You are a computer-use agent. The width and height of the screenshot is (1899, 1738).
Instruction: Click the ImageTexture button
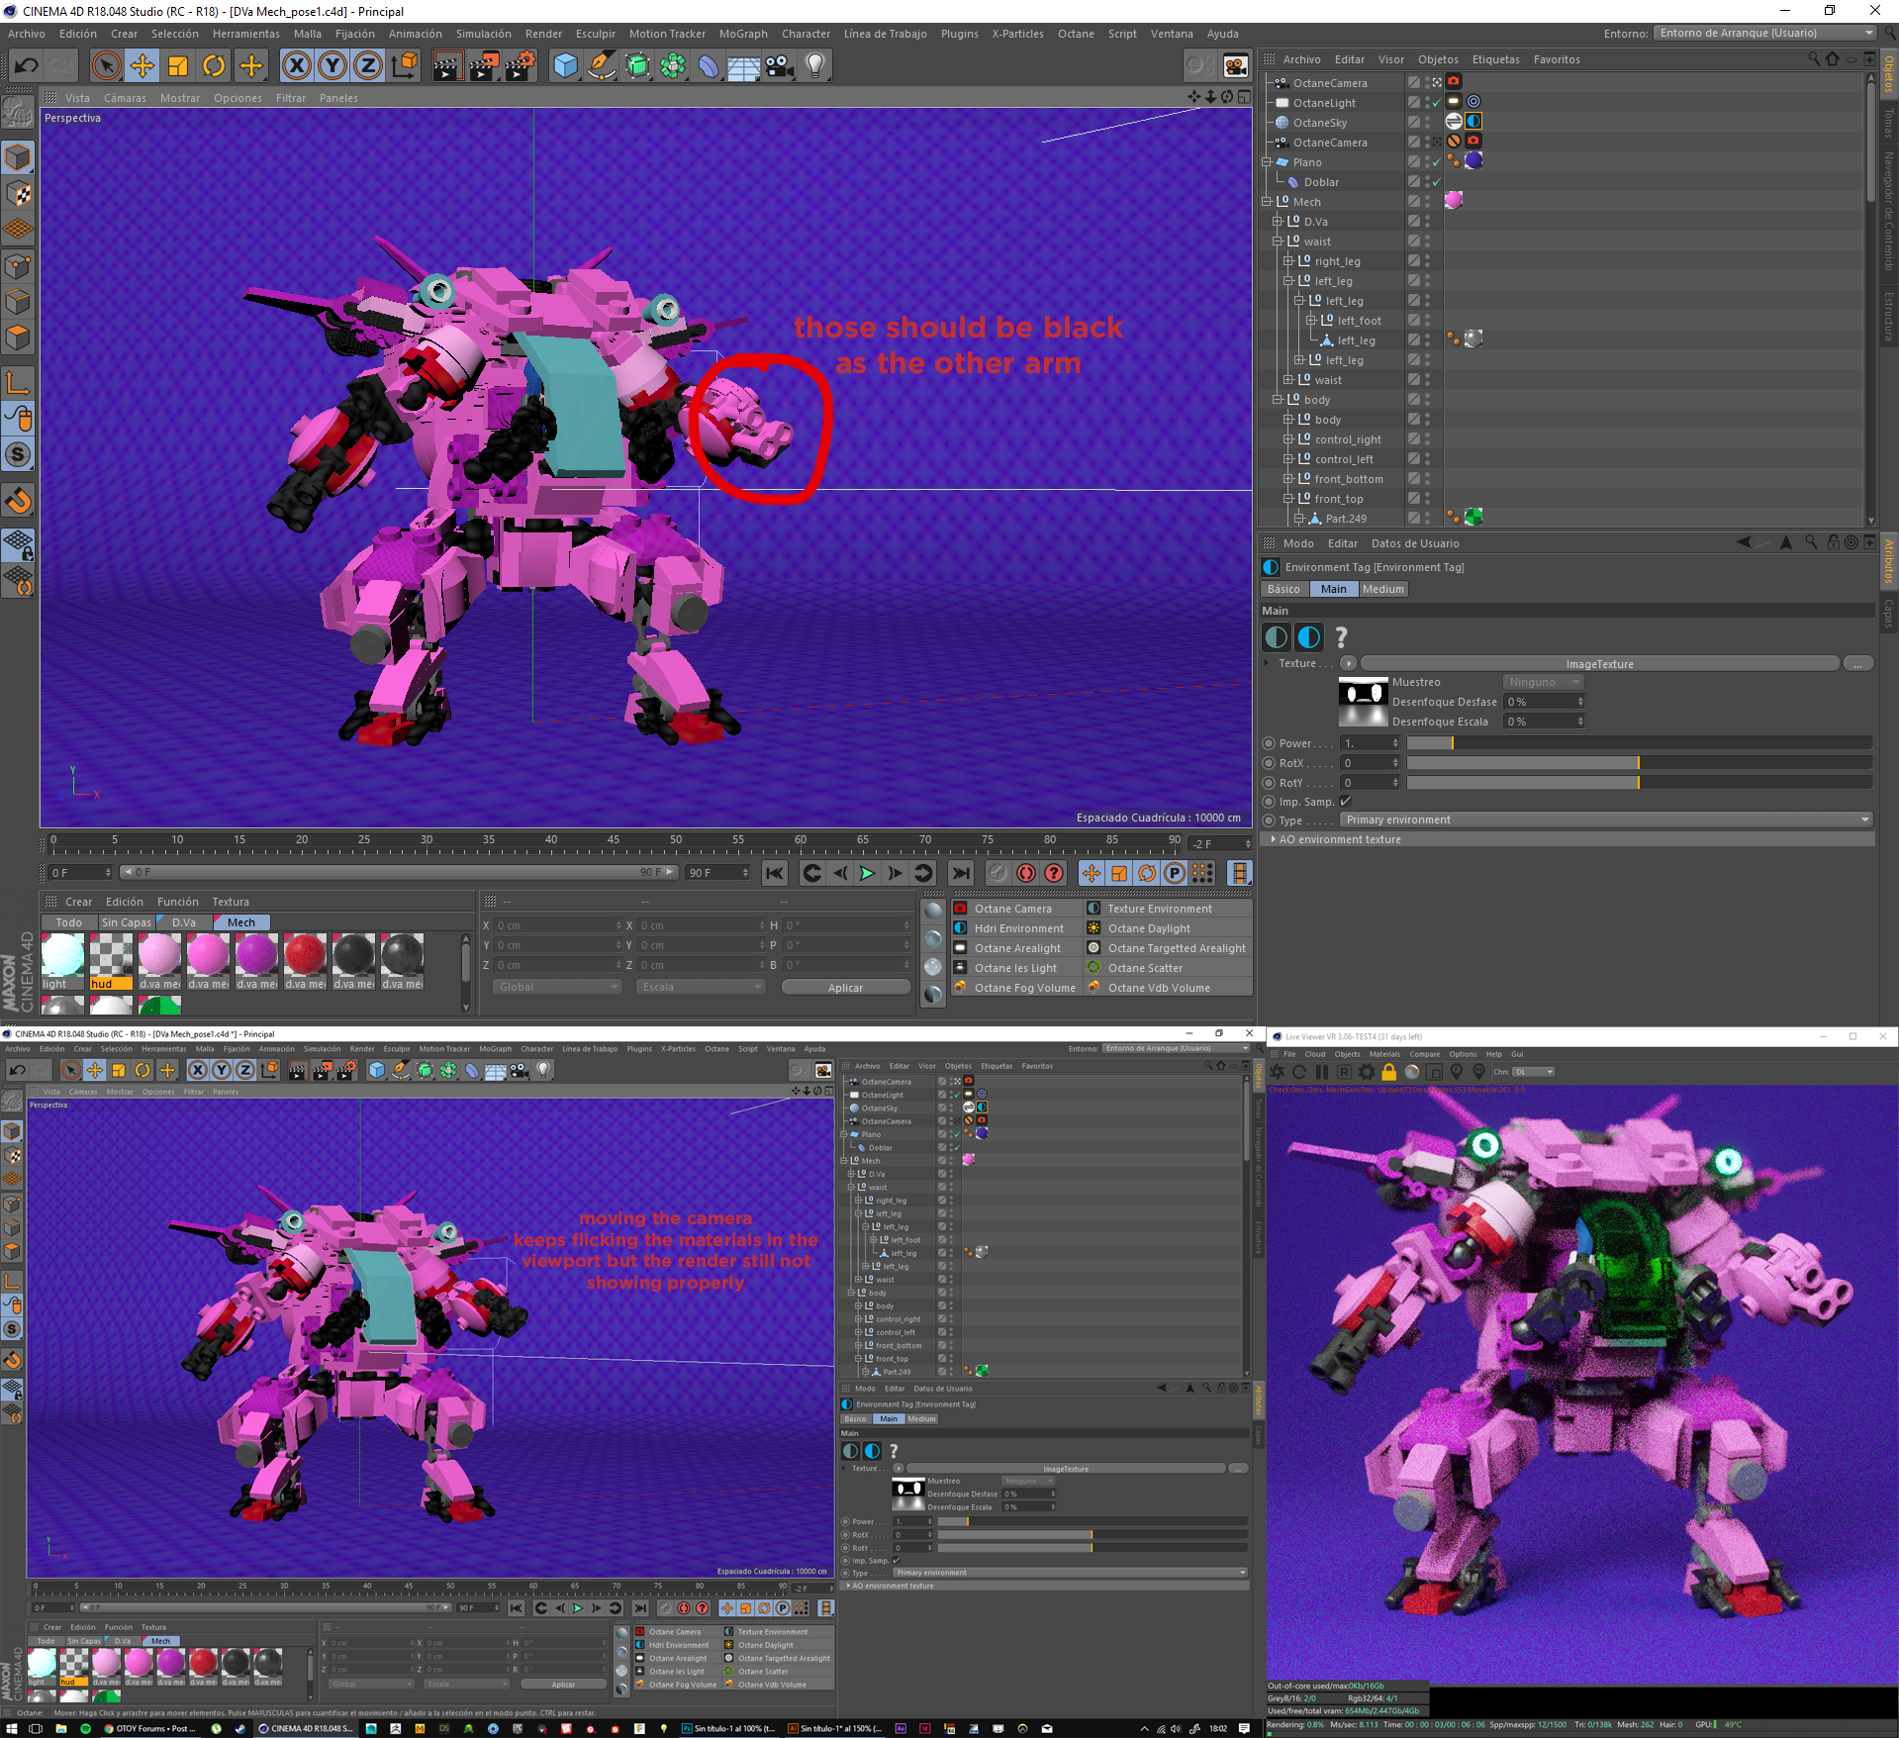1599,664
